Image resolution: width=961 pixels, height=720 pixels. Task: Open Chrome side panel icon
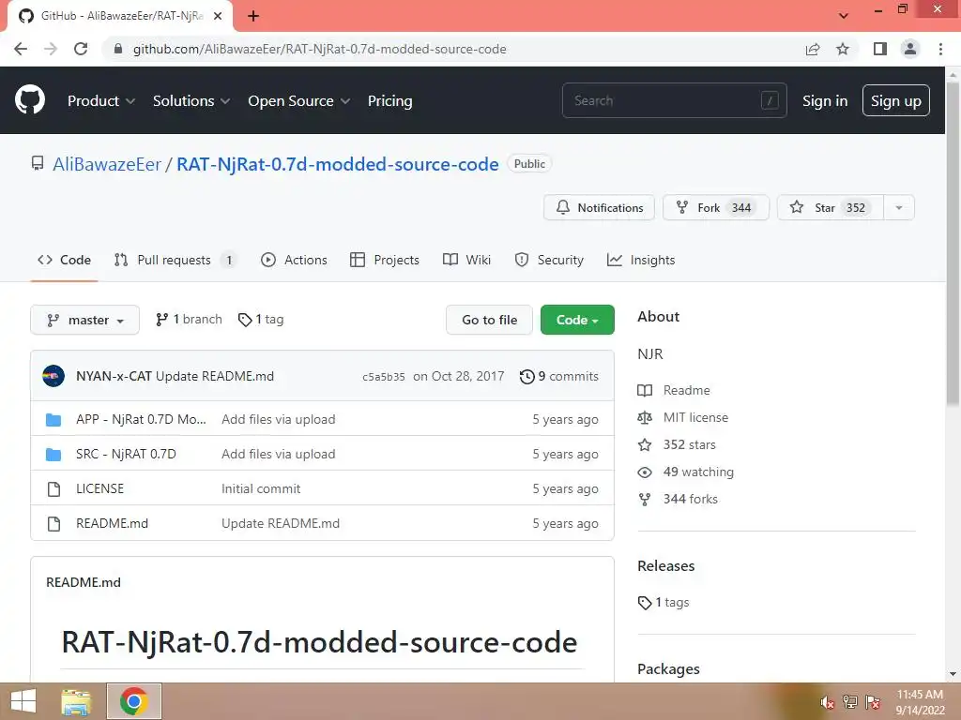(880, 49)
